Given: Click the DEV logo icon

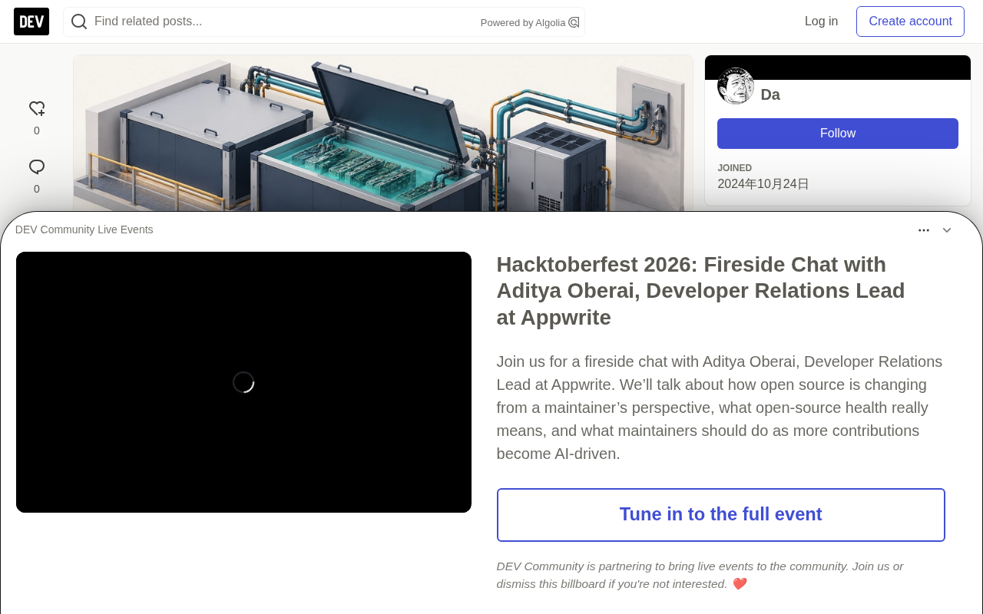Looking at the screenshot, I should click(31, 21).
